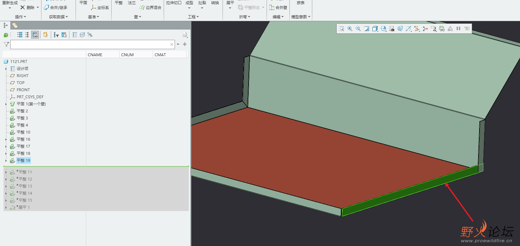The height and width of the screenshot is (246, 520).
Task: Click the 边界混合 boundary blend button
Action: pos(151,7)
